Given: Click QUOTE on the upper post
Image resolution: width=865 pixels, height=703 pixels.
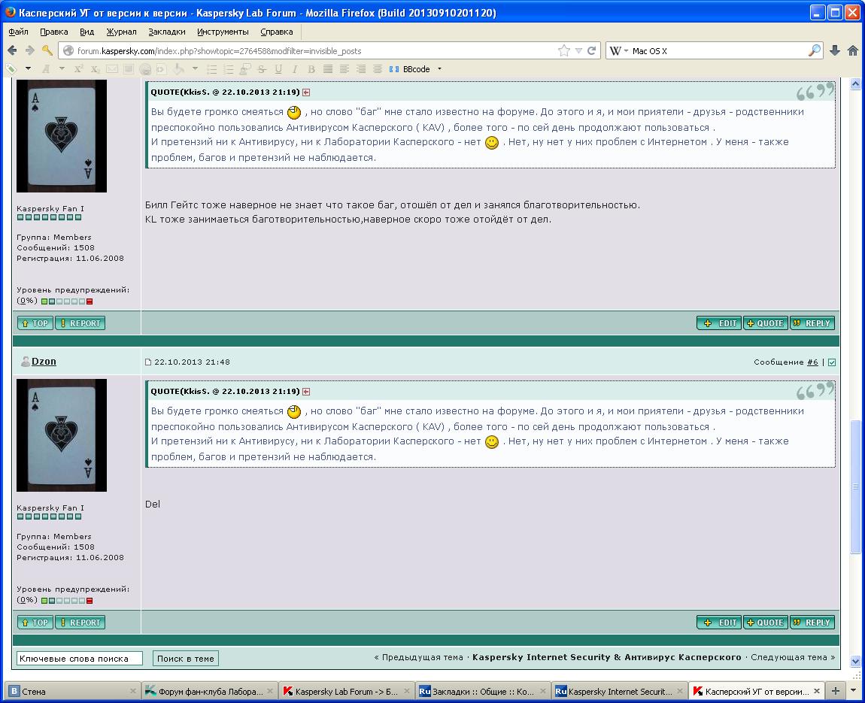Looking at the screenshot, I should click(x=765, y=323).
